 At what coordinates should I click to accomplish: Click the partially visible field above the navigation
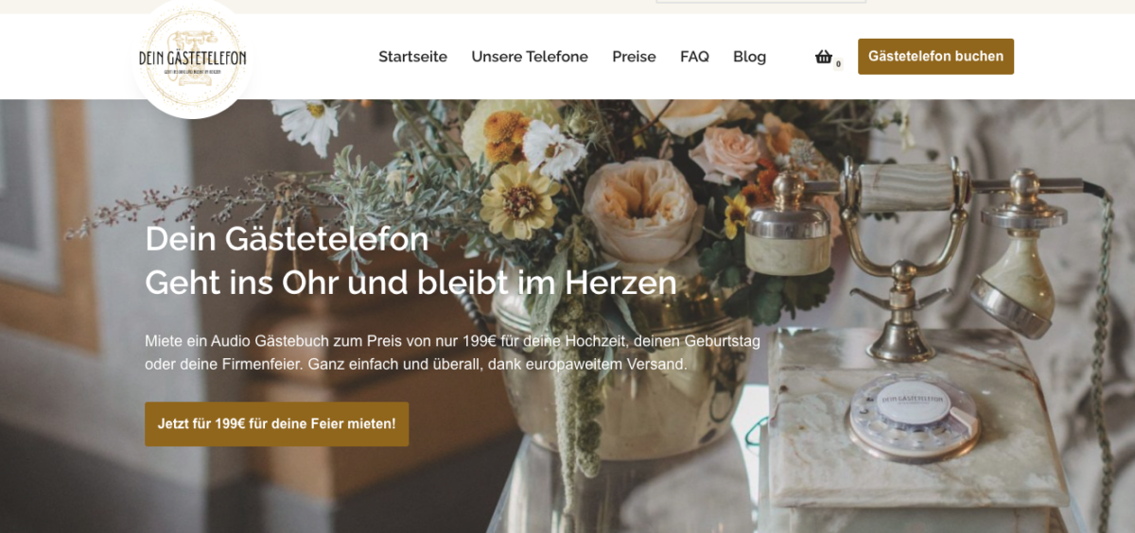click(x=760, y=2)
